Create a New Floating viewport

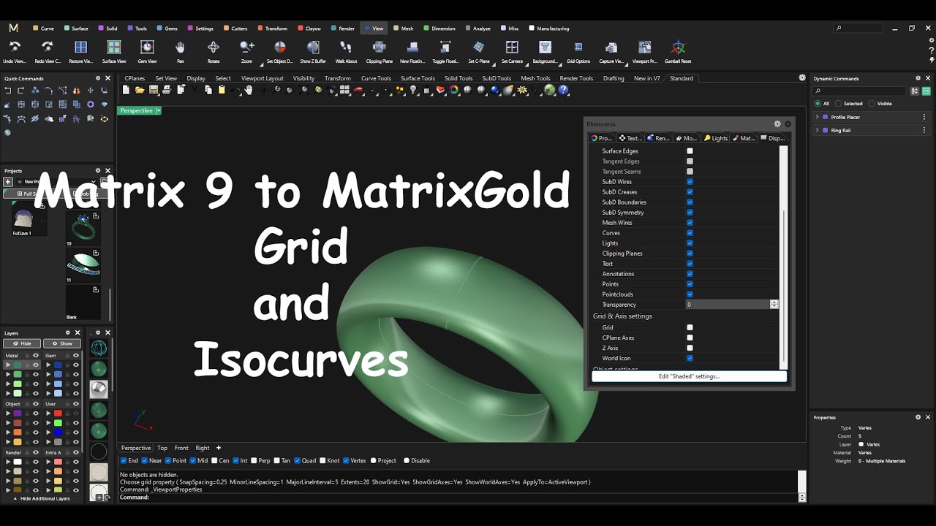412,47
